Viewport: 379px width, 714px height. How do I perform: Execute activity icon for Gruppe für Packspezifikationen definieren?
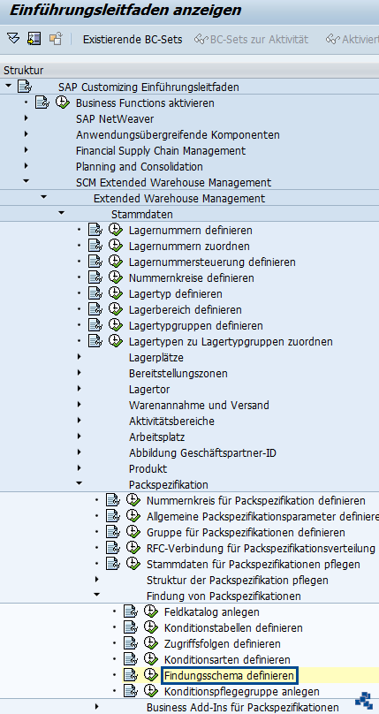[x=133, y=532]
